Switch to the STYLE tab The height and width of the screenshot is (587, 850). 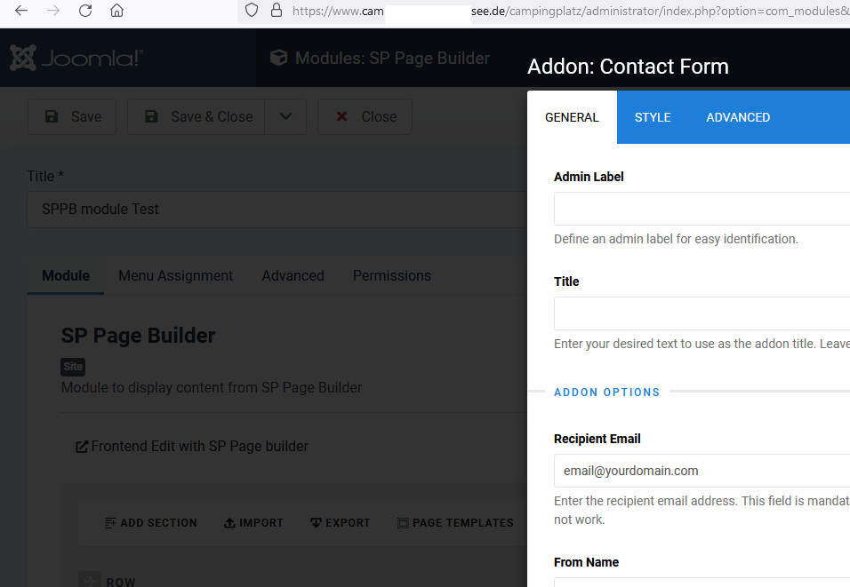653,117
